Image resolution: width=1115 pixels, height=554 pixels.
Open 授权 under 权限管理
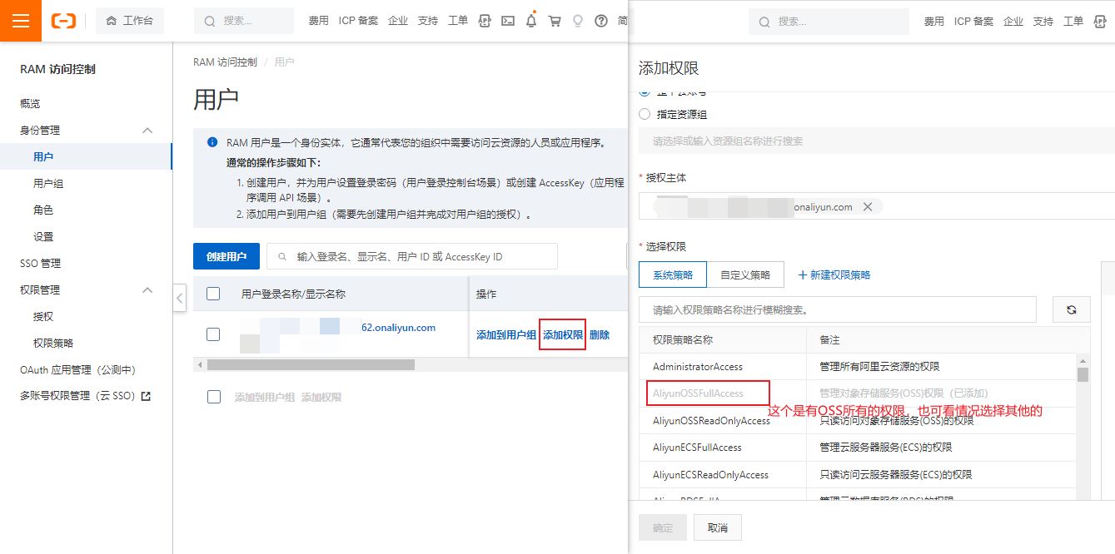click(43, 317)
